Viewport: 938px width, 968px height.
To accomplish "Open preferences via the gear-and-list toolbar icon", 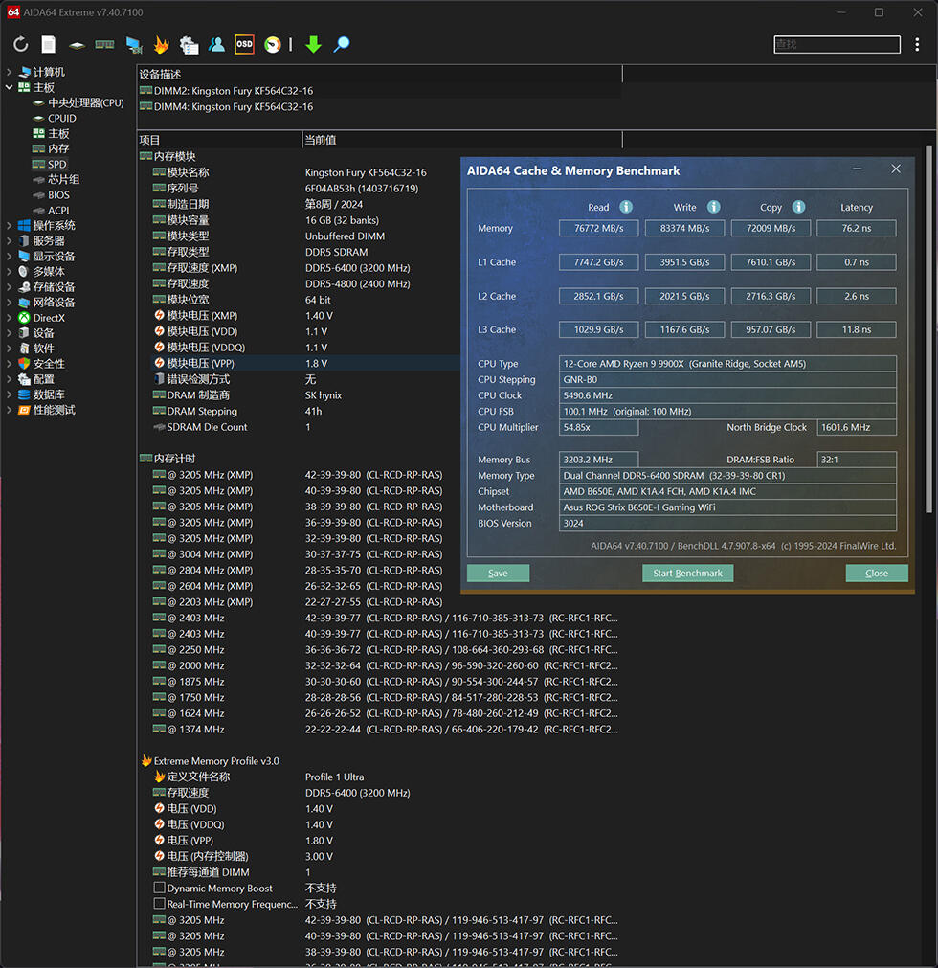I will pyautogui.click(x=189, y=44).
